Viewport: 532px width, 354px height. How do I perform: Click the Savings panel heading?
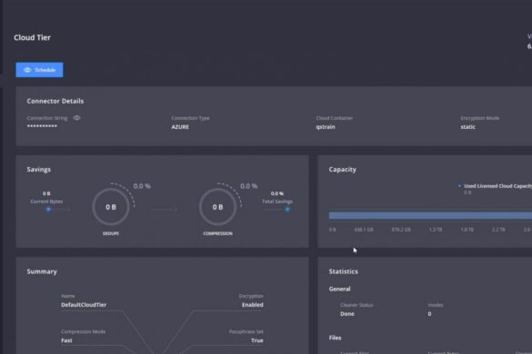(x=39, y=170)
